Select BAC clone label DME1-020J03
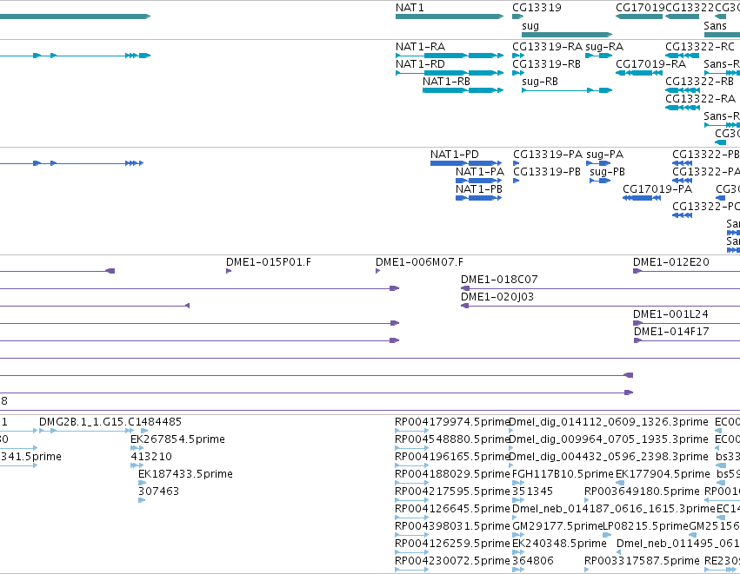740x574 pixels. [497, 297]
